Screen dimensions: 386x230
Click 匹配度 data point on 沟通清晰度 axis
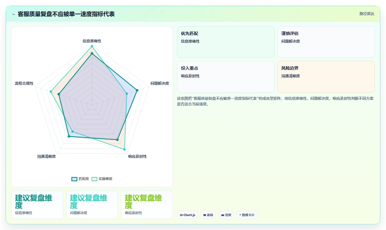click(69, 136)
